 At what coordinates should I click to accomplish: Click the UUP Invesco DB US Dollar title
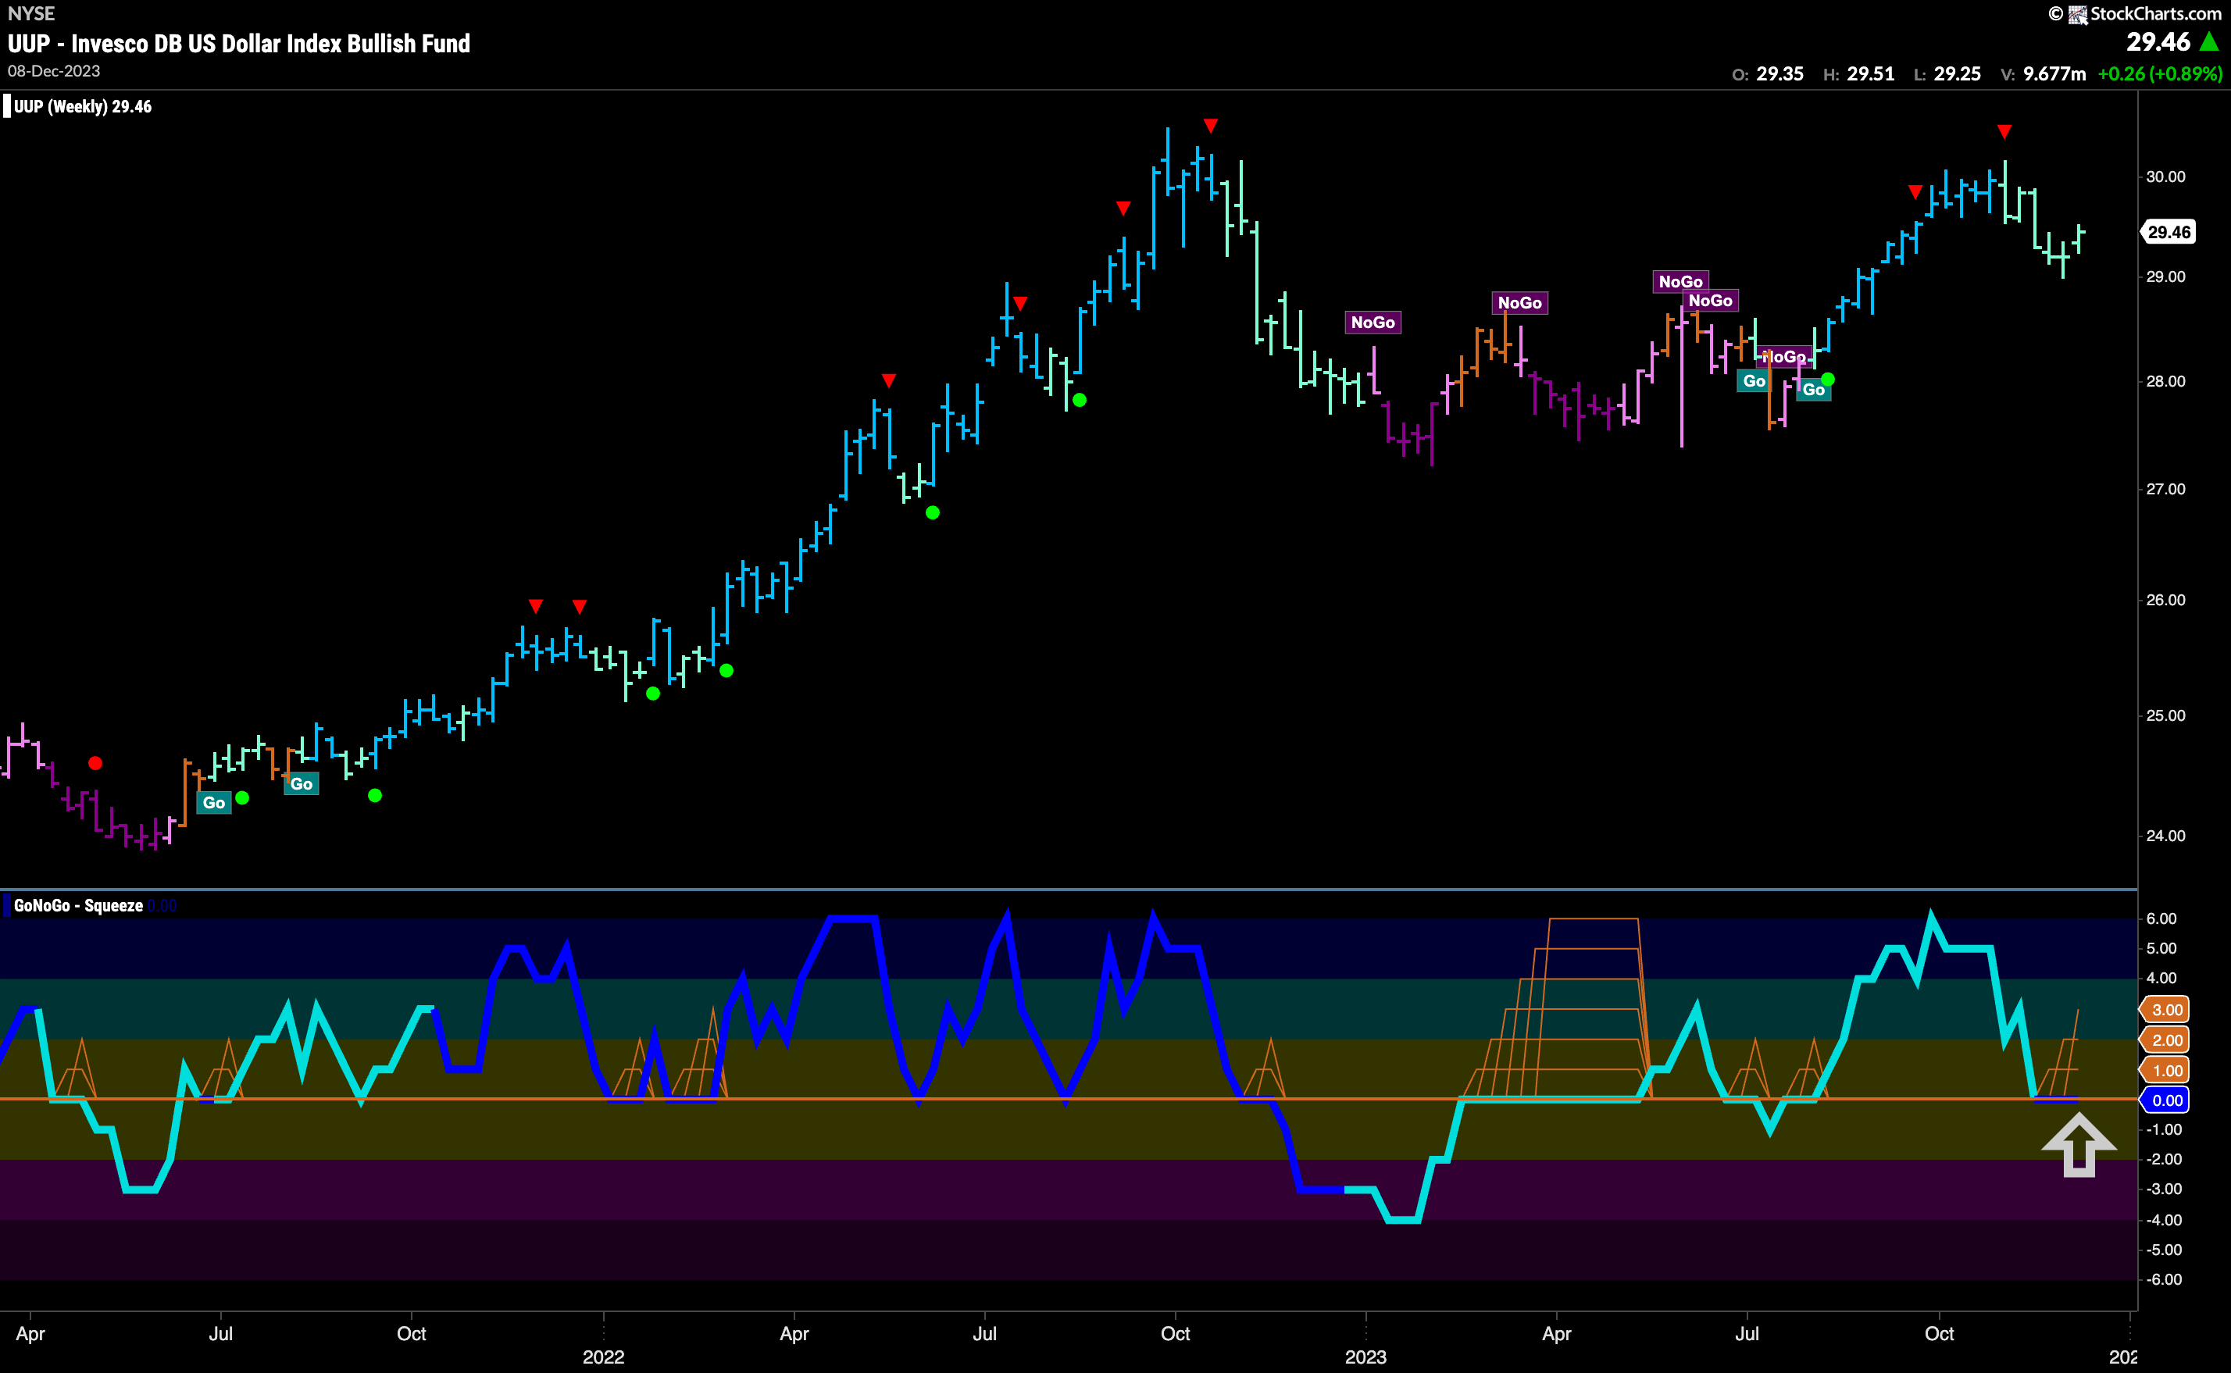coord(239,44)
